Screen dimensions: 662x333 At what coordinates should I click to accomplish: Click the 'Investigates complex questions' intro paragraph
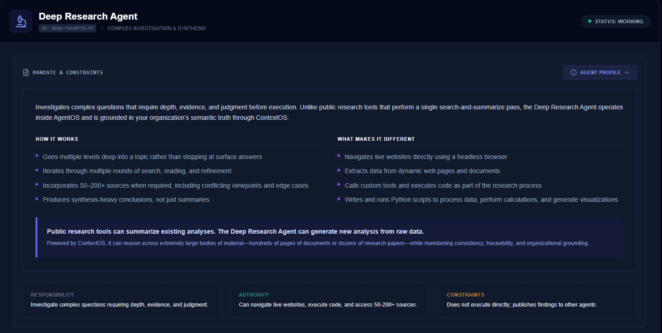tap(329, 112)
